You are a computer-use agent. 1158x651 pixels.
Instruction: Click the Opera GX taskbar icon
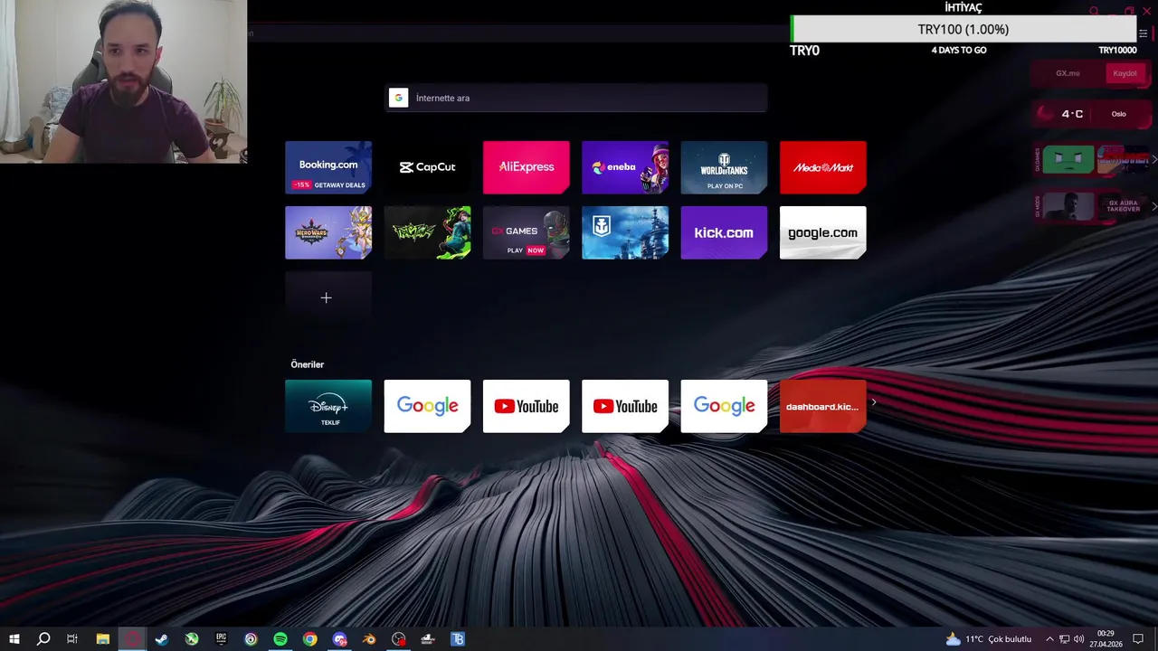click(x=132, y=639)
